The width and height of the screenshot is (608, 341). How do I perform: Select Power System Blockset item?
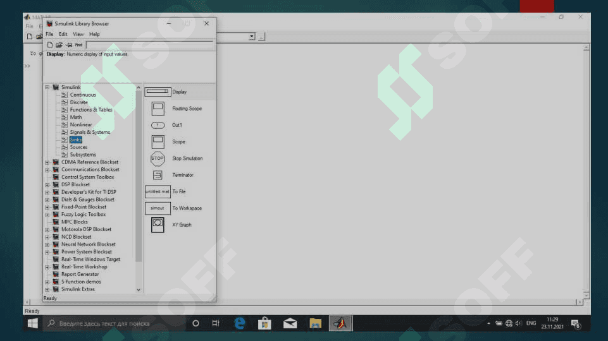pyautogui.click(x=87, y=251)
